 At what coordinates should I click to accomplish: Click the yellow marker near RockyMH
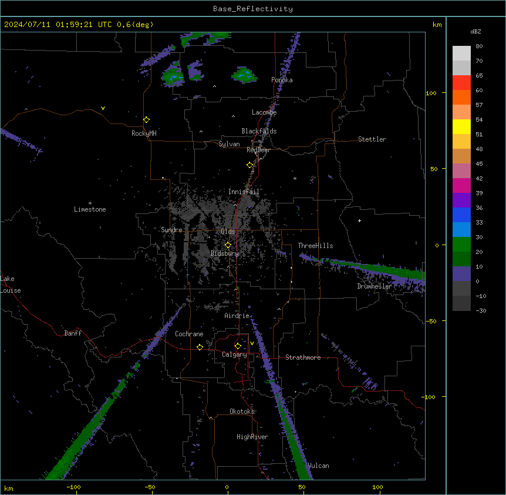tap(147, 119)
